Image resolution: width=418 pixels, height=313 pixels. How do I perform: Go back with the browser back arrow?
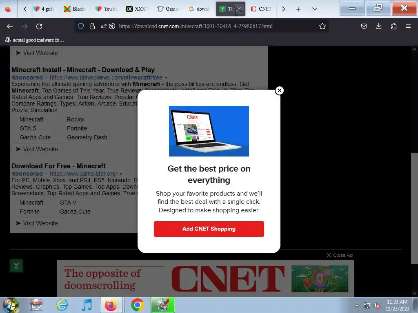coord(10,26)
